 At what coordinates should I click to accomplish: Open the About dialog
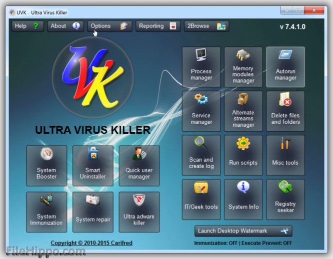[x=65, y=26]
